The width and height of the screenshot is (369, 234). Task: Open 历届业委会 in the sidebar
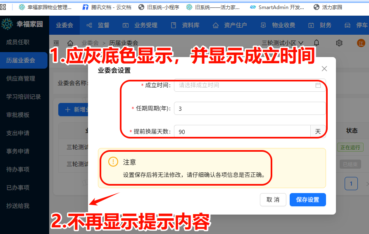(24, 60)
